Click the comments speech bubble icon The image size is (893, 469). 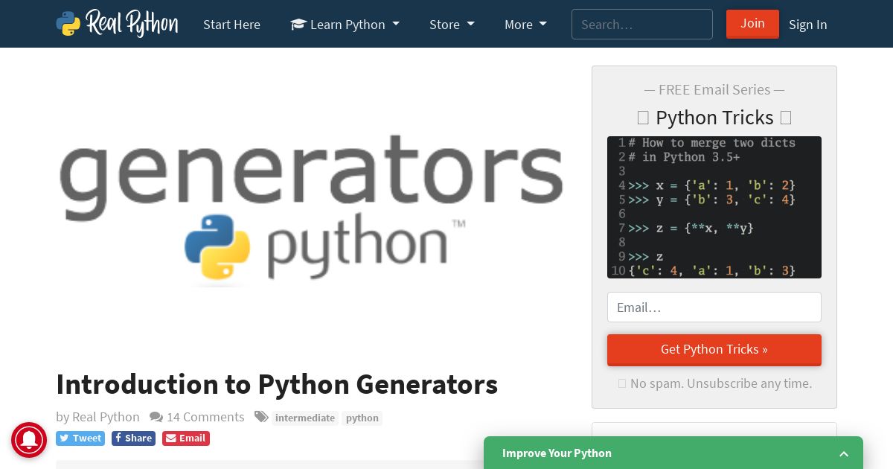coord(156,417)
